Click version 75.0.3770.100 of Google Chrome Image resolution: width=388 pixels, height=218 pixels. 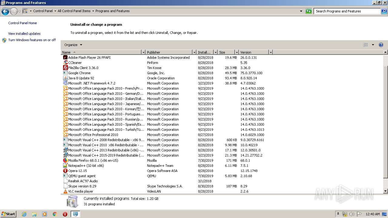[x=251, y=73]
